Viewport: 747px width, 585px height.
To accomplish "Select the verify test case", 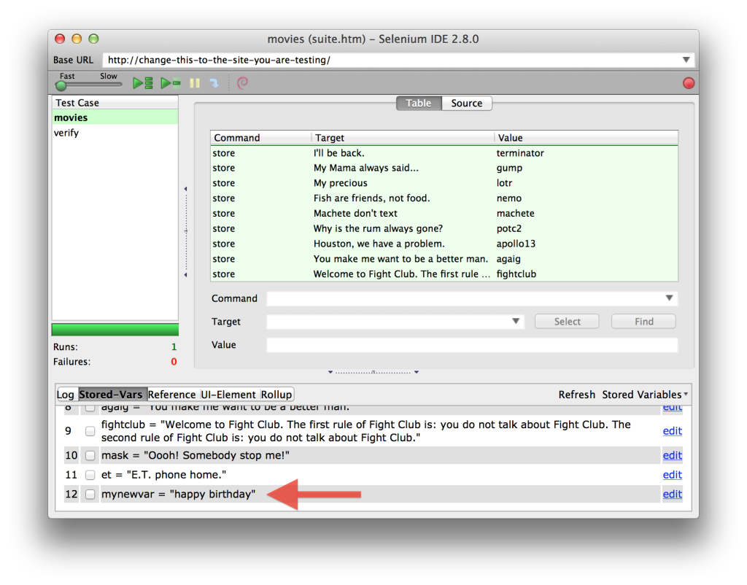I will tap(115, 133).
